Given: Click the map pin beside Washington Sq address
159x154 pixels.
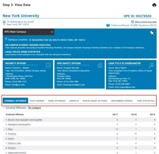Looking at the screenshot, I should pos(4,23).
